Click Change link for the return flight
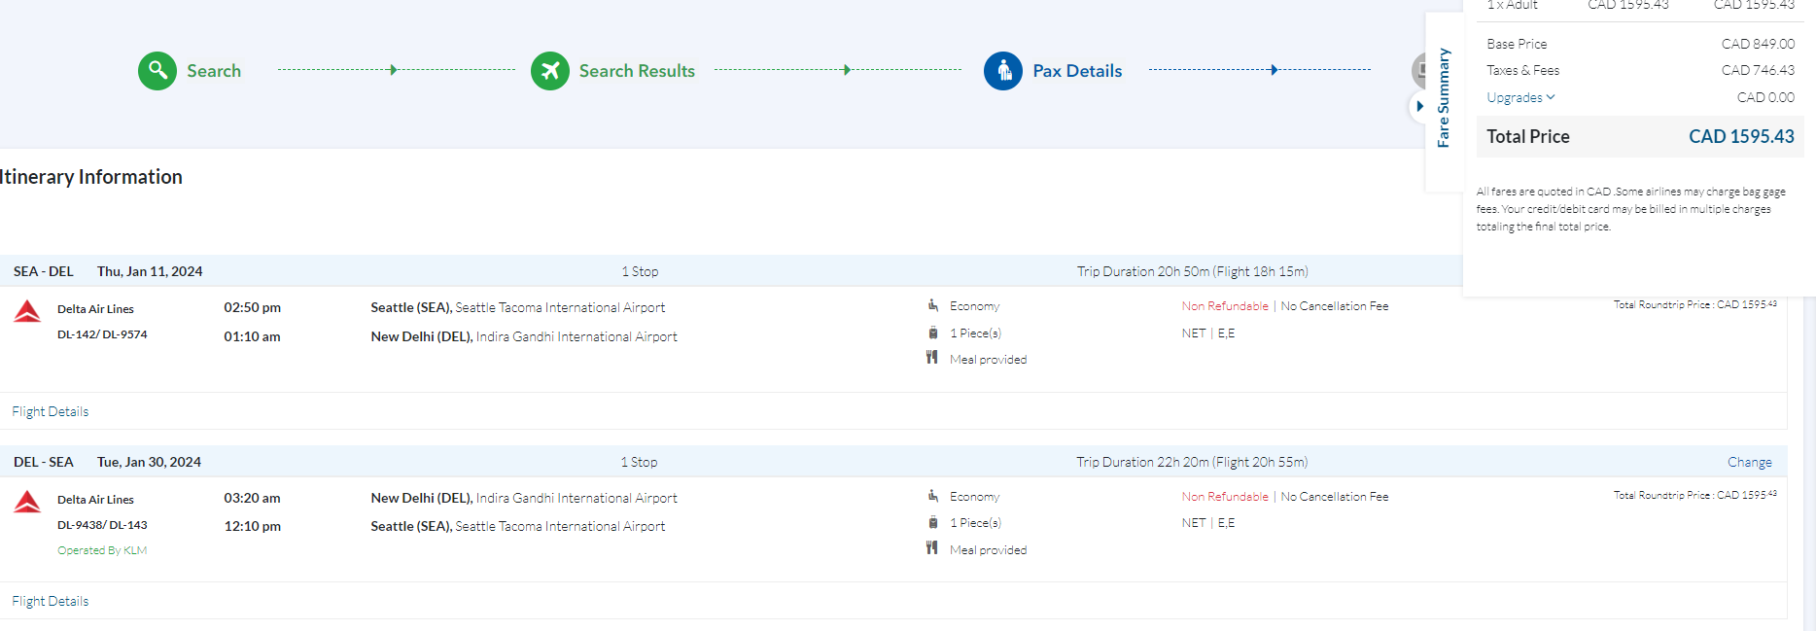Screen dimensions: 1816x631 1749,462
